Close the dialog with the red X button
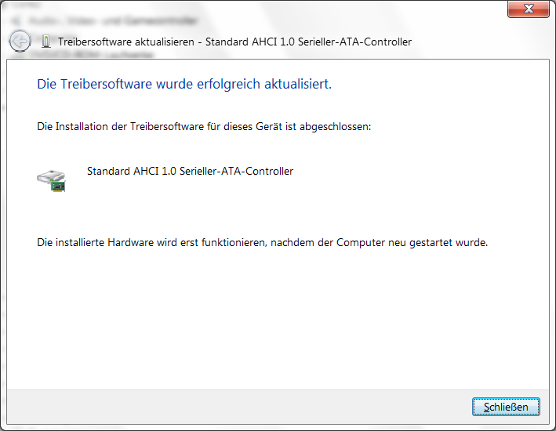Screen dimensions: 556x431 pyautogui.click(x=529, y=9)
